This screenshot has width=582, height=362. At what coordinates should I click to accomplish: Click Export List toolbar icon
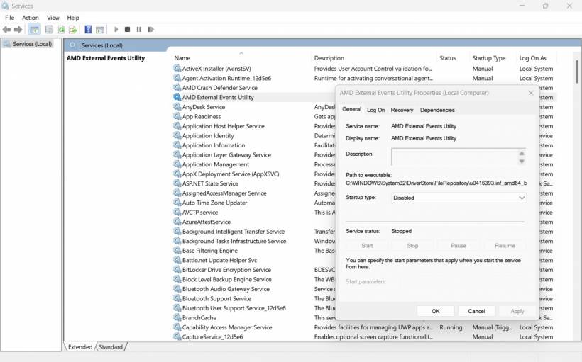[72, 30]
